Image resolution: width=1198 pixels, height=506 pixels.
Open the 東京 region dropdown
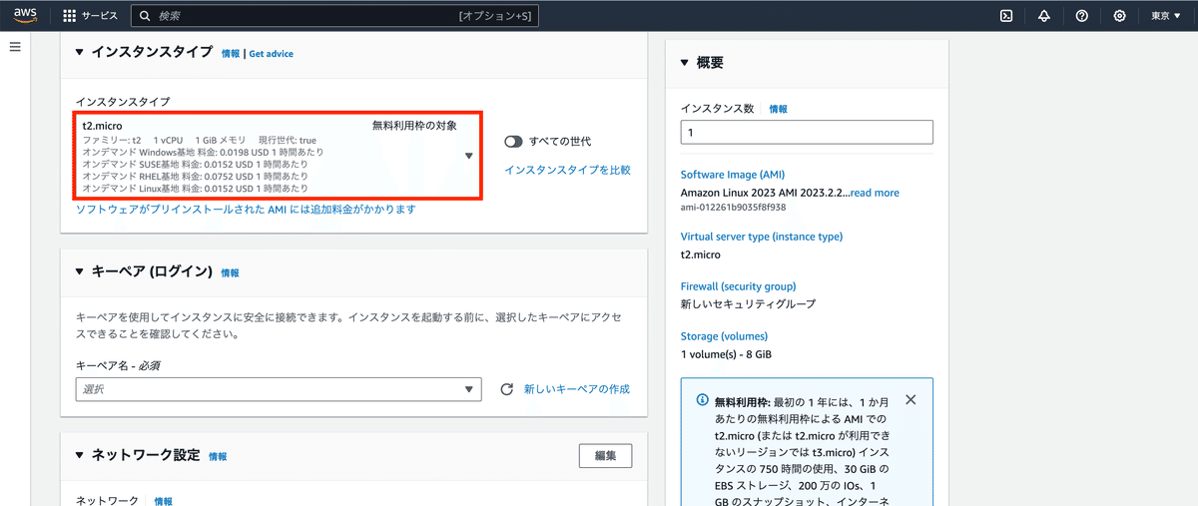1168,16
